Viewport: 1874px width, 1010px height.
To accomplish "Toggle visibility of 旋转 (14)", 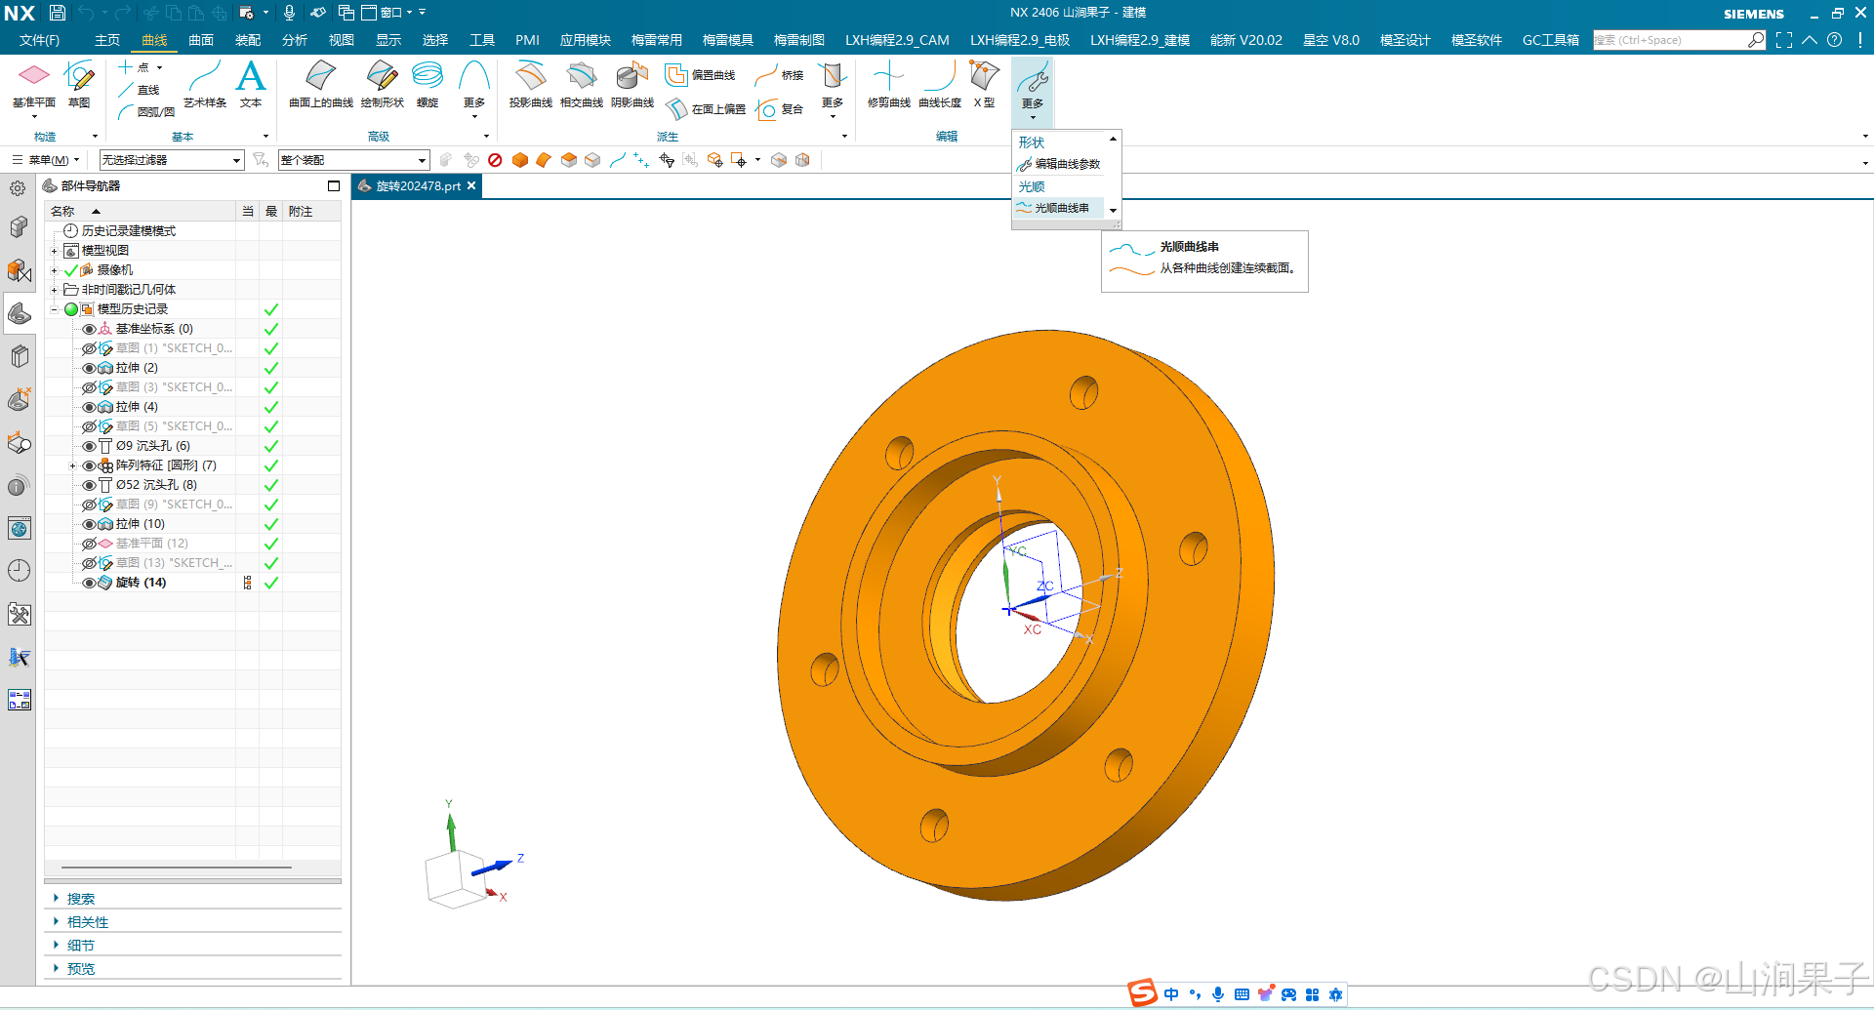I will [89, 583].
